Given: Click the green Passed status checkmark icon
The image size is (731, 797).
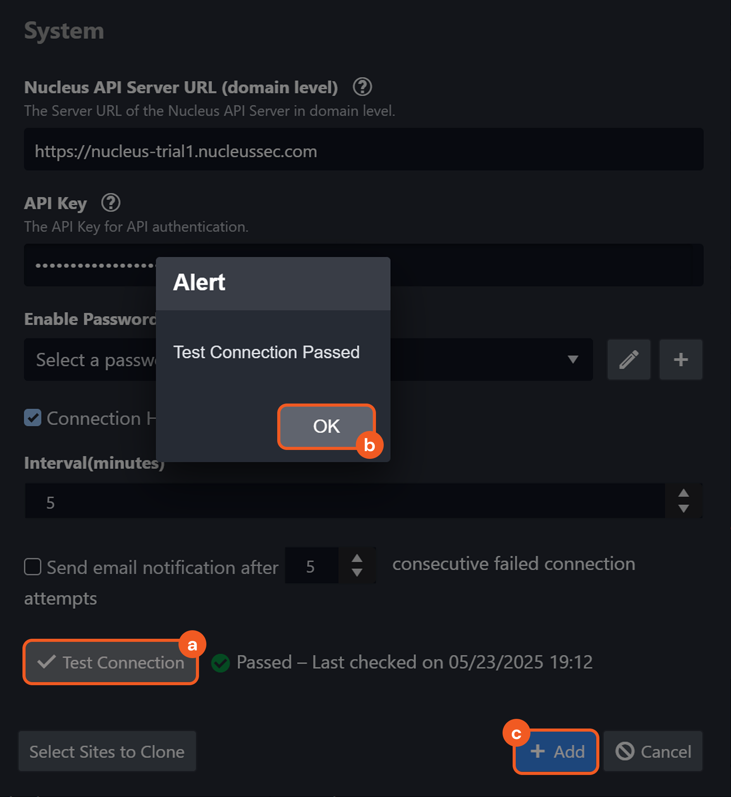Looking at the screenshot, I should pyautogui.click(x=220, y=663).
